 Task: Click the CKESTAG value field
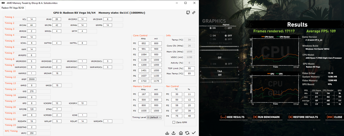31,127
